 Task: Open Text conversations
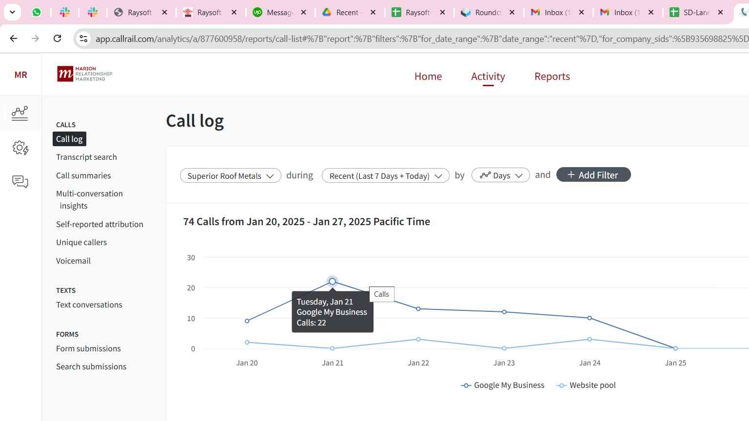click(x=89, y=305)
